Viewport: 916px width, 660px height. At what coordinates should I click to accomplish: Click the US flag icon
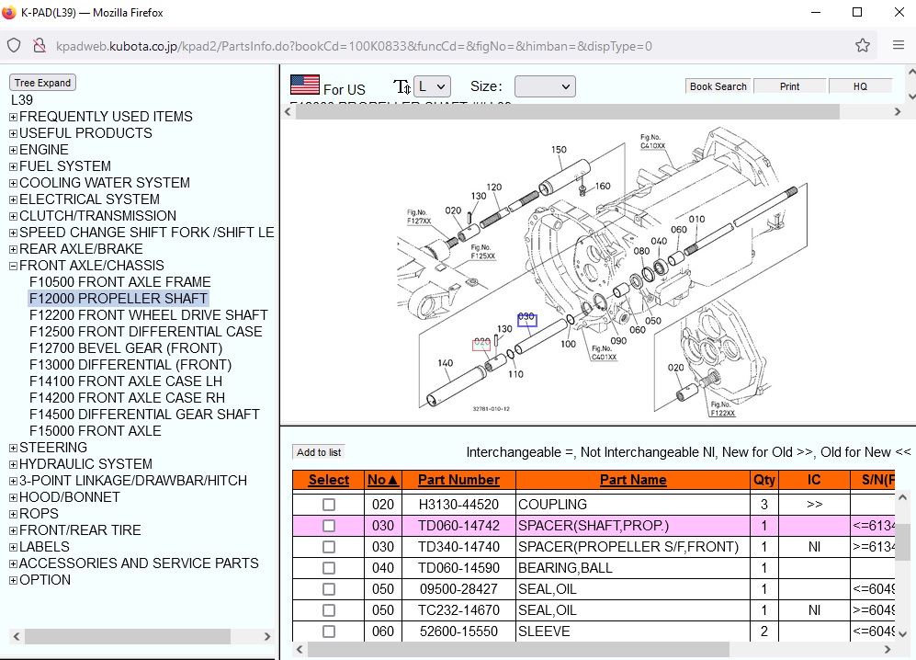pos(305,85)
